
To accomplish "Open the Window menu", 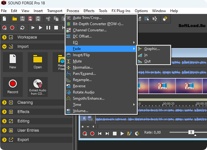I will pos(159,11).
